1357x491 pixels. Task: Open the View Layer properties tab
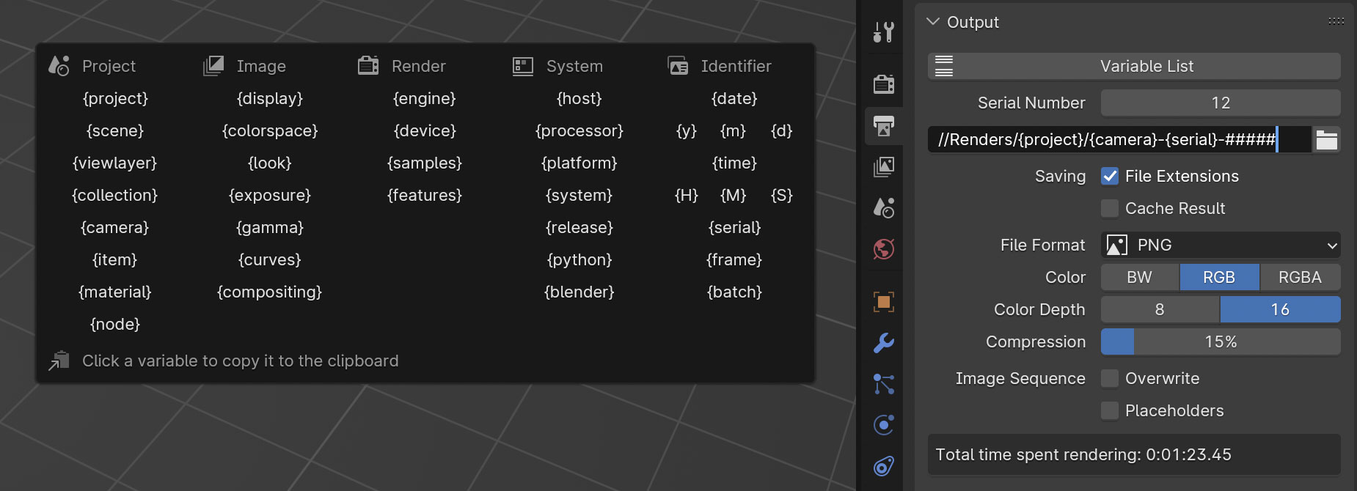point(884,167)
